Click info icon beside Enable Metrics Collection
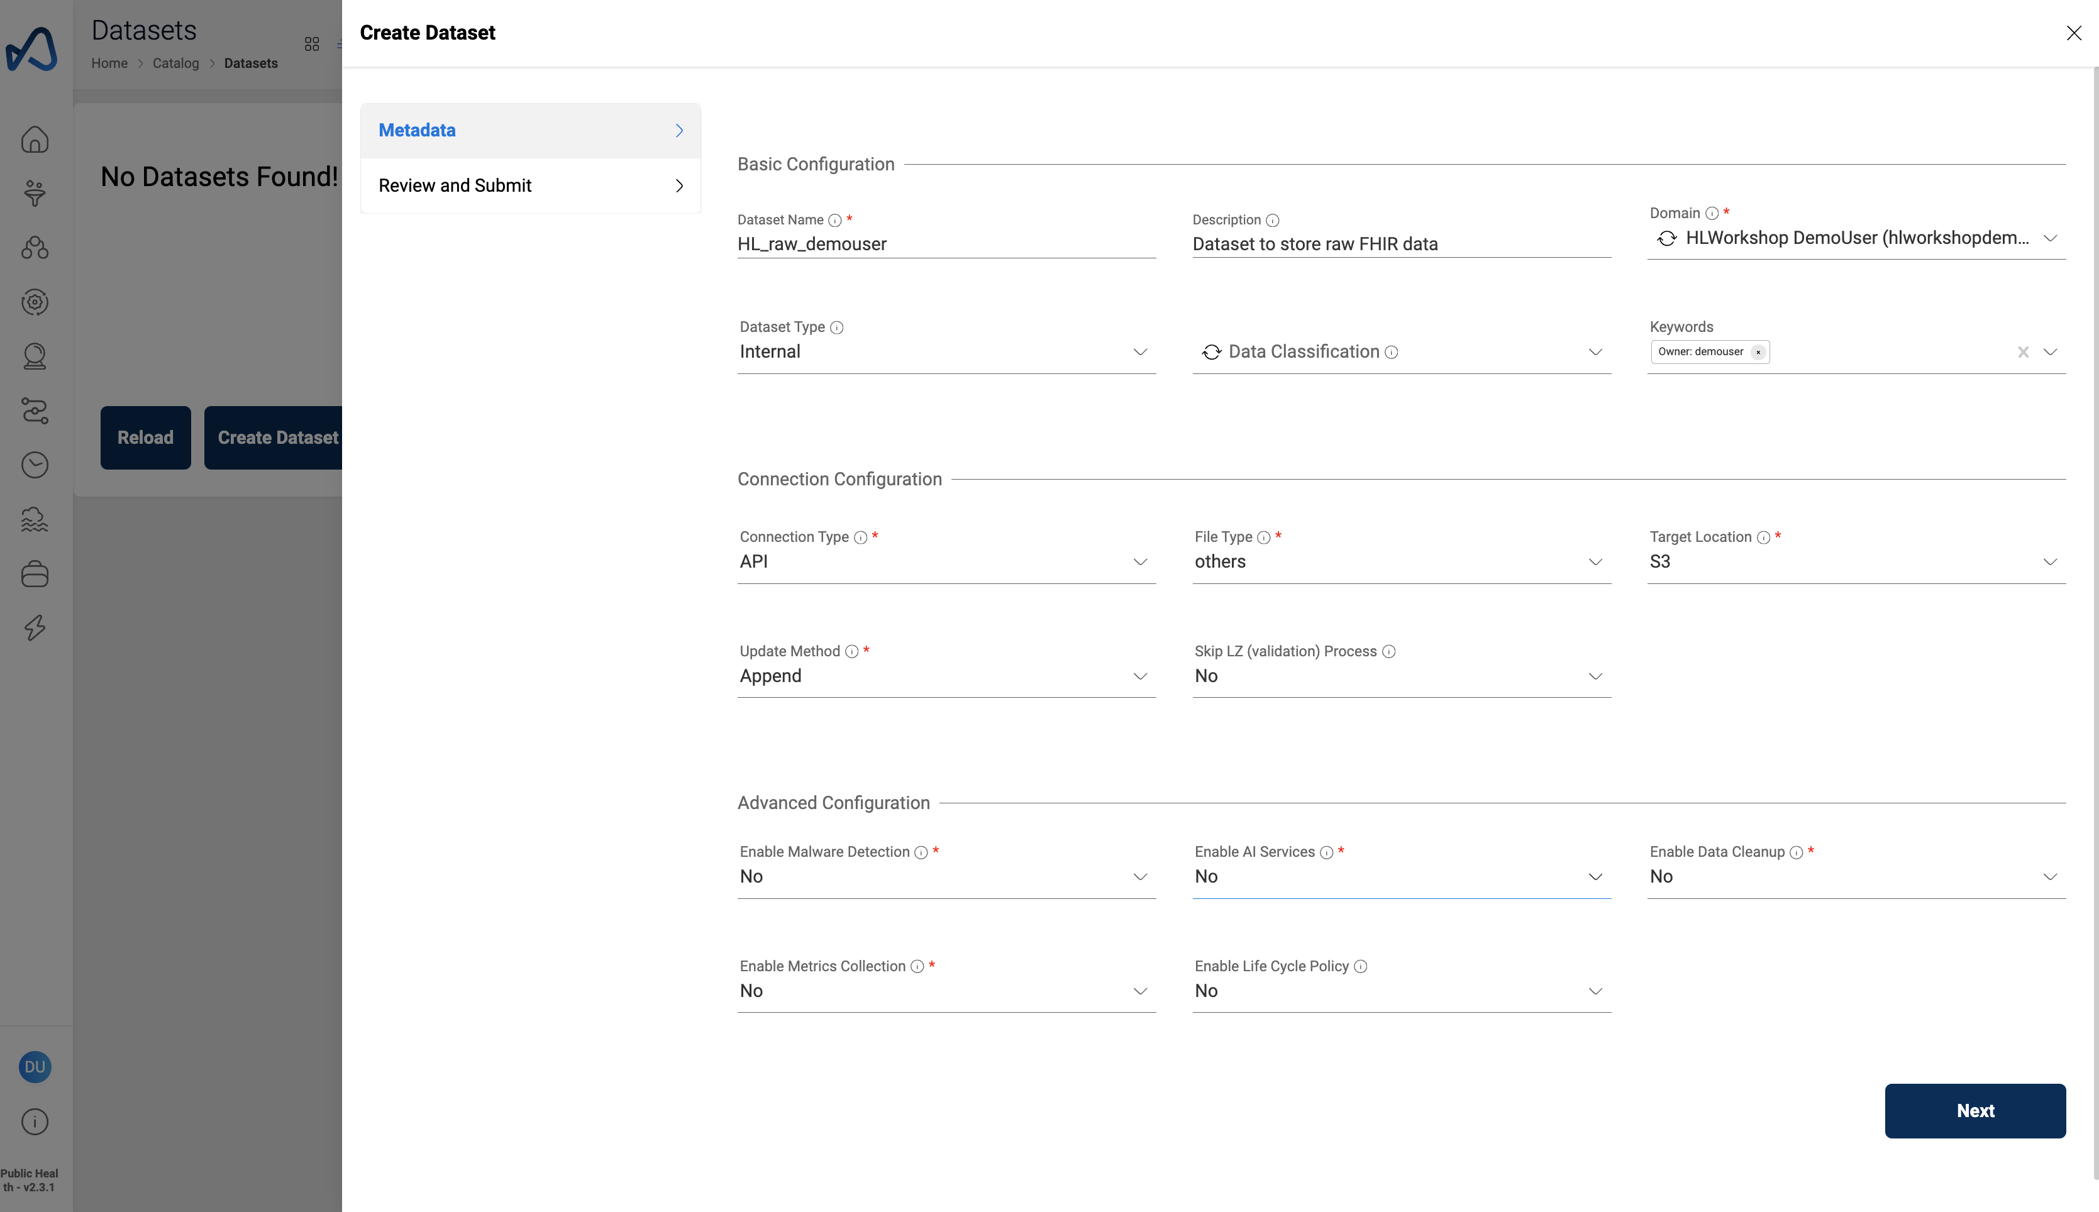 click(917, 966)
